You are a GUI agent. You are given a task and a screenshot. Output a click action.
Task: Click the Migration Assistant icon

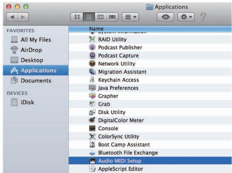[x=92, y=72]
